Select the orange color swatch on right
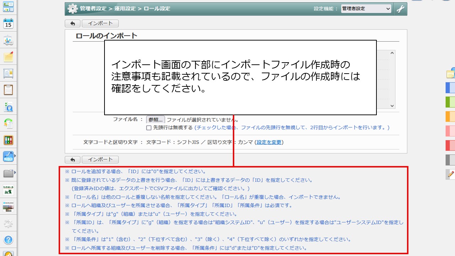Image resolution: width=455 pixels, height=256 pixels. coord(450,116)
